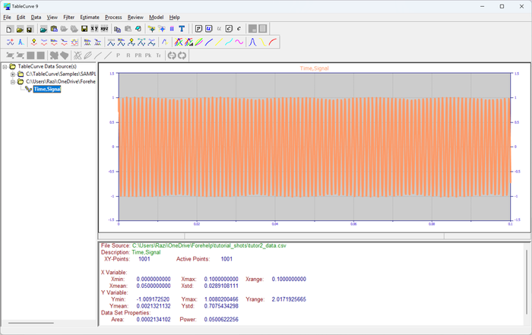Collapse the TableCurve Data Source(s) root node
The width and height of the screenshot is (532, 335).
(5, 66)
